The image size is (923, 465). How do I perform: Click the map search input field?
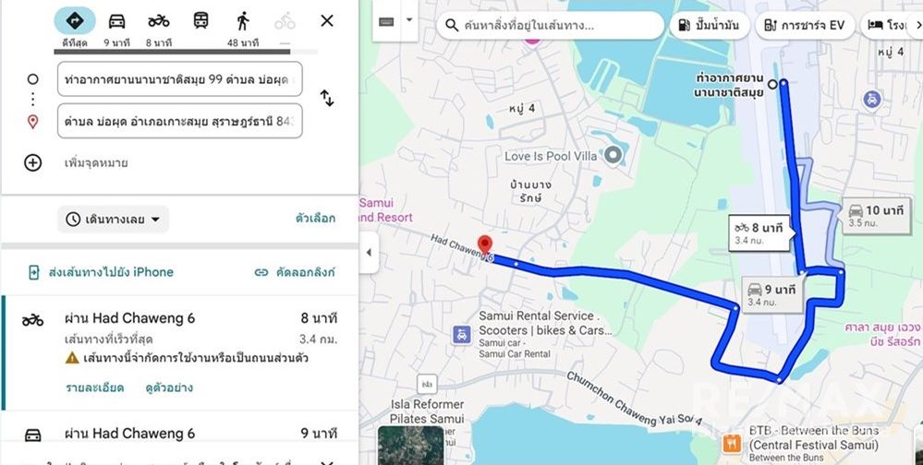point(554,26)
